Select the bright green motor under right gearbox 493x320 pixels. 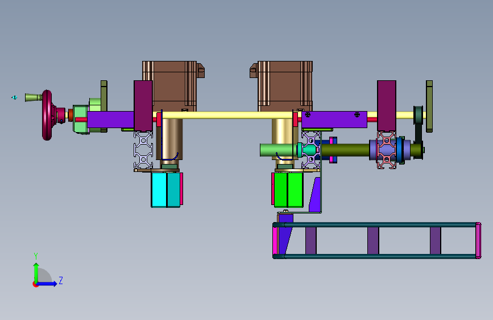(289, 190)
